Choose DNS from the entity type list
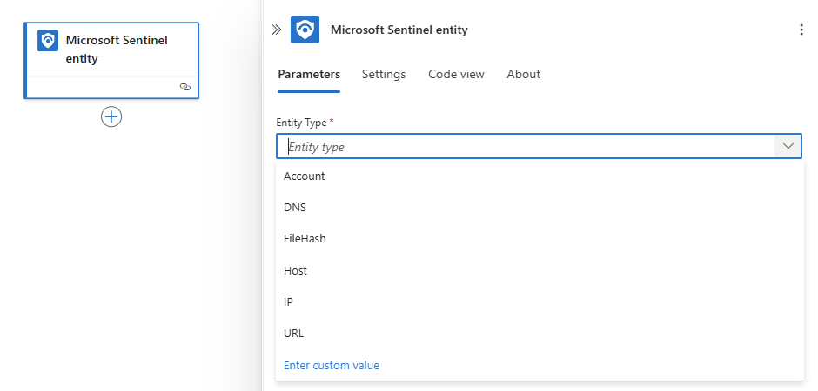The width and height of the screenshot is (818, 391). tap(295, 208)
